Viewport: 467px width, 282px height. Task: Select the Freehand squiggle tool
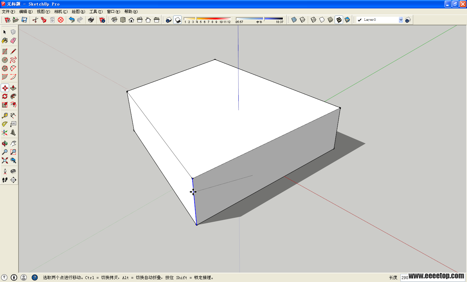click(x=13, y=60)
